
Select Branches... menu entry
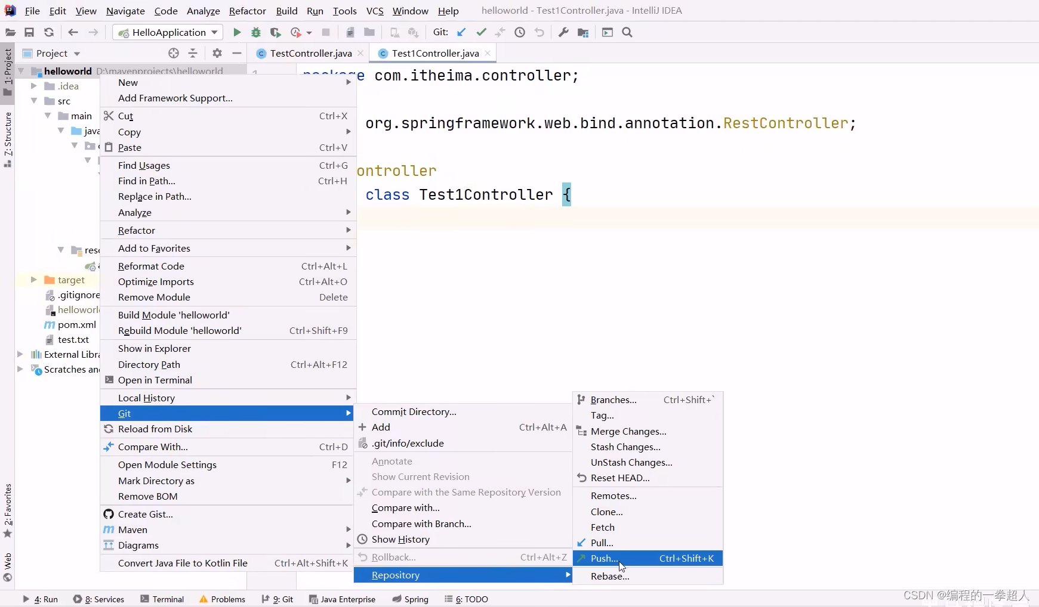point(648,399)
